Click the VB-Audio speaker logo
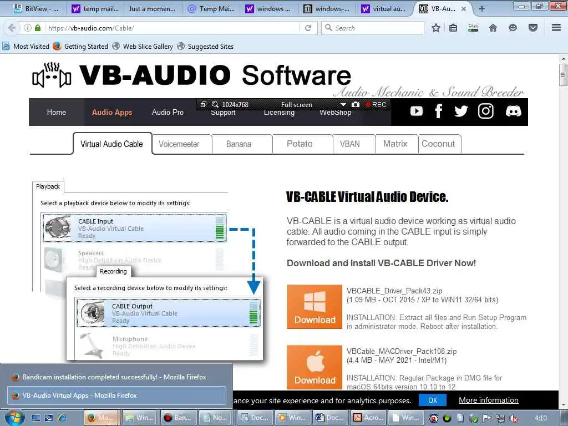The width and height of the screenshot is (568, 426). coord(52,75)
